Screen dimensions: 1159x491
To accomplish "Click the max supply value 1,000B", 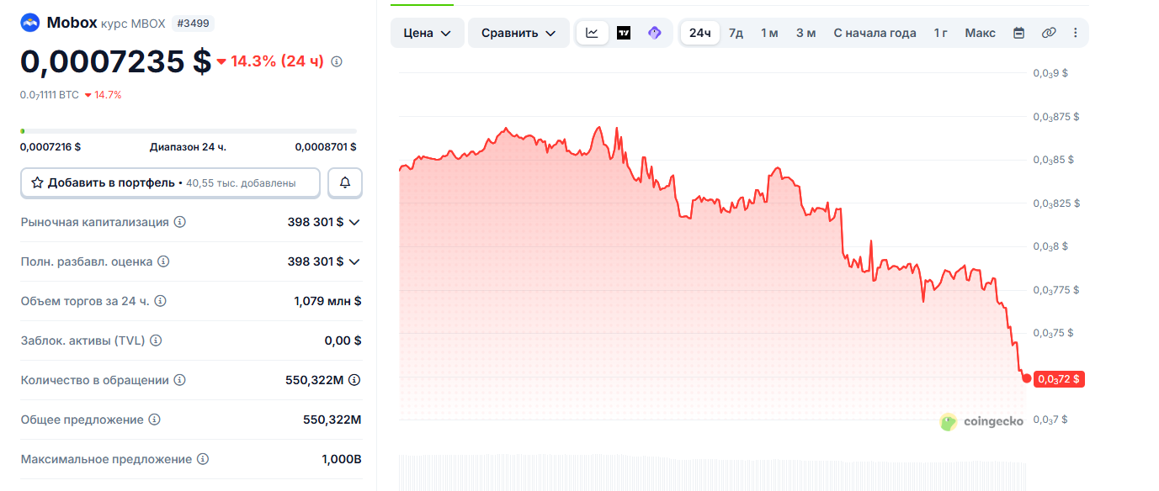I will (x=341, y=459).
